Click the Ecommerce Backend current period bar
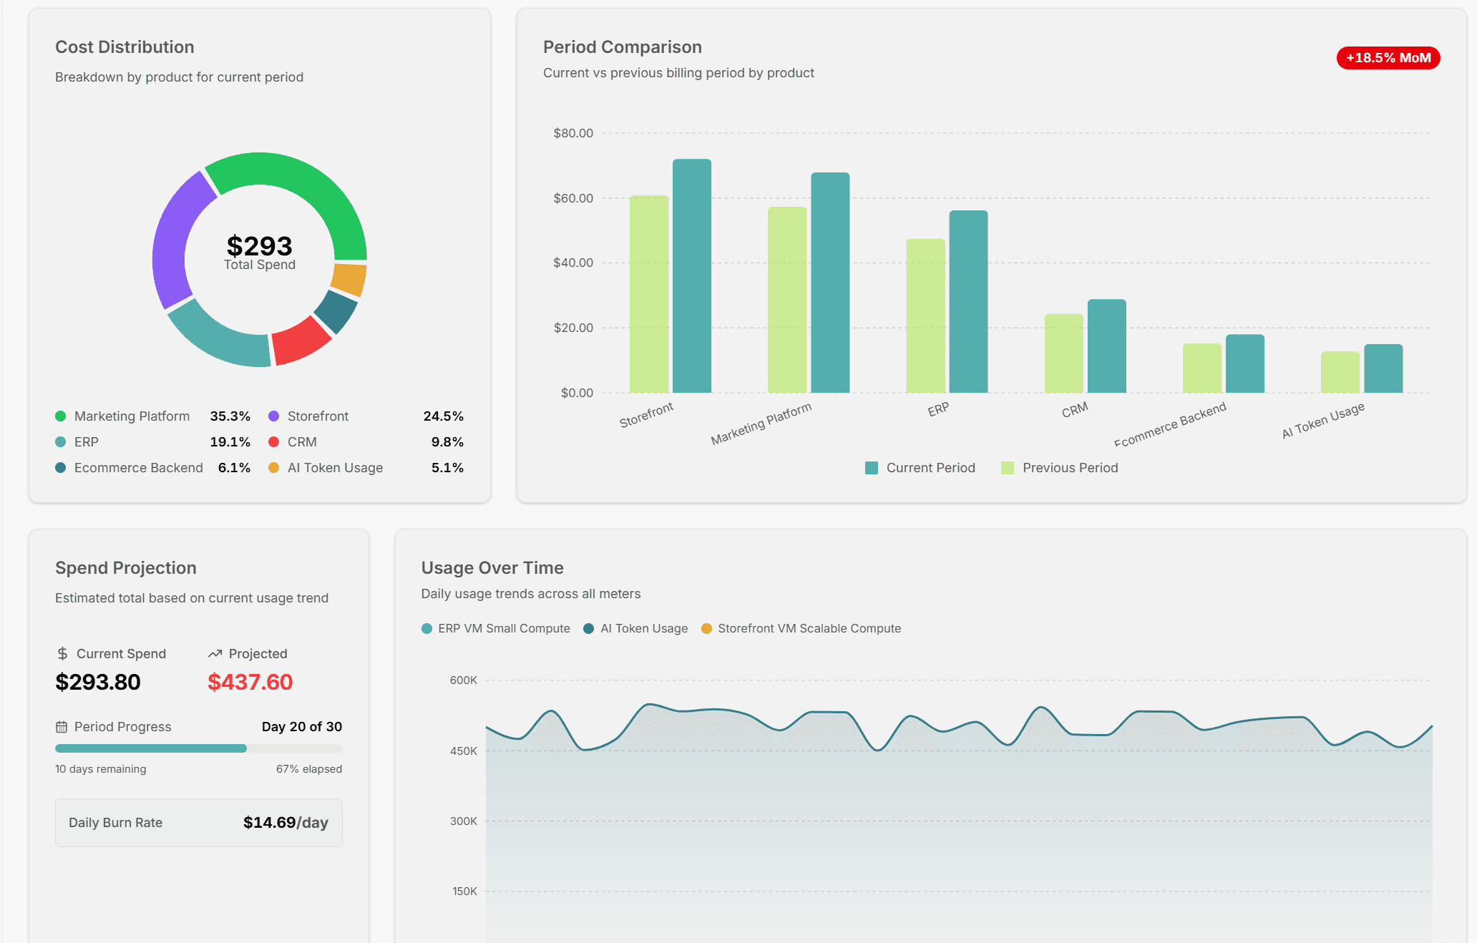Screen dimensions: 1477x943 pyautogui.click(x=1245, y=363)
